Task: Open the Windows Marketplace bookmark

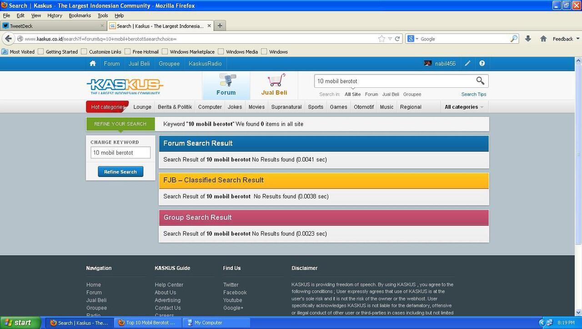Action: [x=188, y=52]
